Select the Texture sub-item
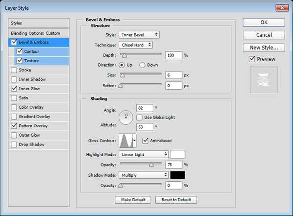The height and width of the screenshot is (216, 293). coord(31,61)
